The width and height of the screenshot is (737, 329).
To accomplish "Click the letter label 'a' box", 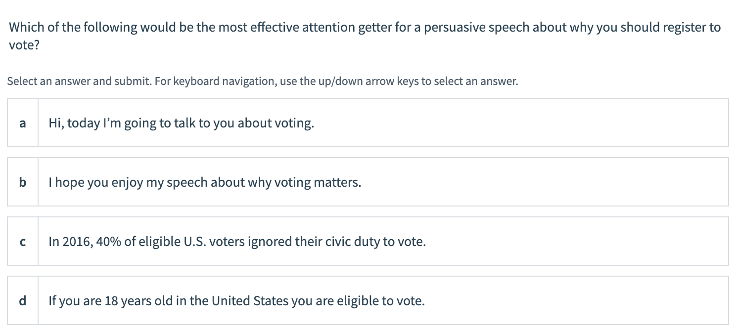I will click(x=23, y=123).
